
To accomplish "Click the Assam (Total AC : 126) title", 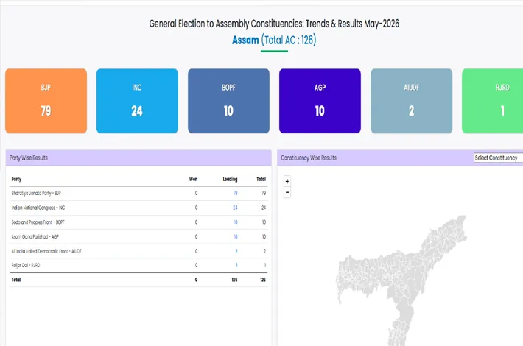I will click(274, 40).
